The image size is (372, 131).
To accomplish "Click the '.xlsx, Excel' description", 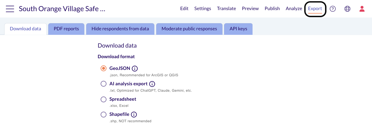I will [x=119, y=106].
